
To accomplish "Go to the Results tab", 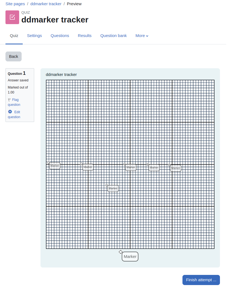I will point(85,36).
